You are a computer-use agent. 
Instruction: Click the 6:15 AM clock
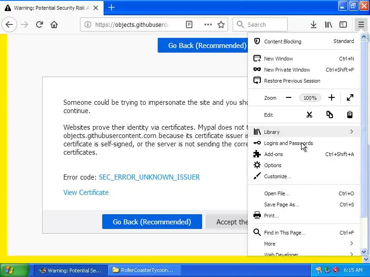(353, 270)
